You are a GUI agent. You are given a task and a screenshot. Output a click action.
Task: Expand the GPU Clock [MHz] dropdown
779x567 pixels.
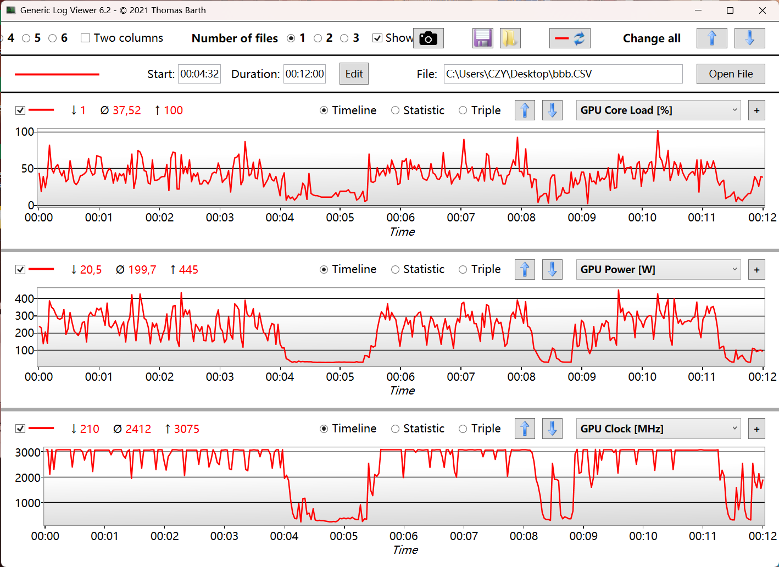(658, 429)
